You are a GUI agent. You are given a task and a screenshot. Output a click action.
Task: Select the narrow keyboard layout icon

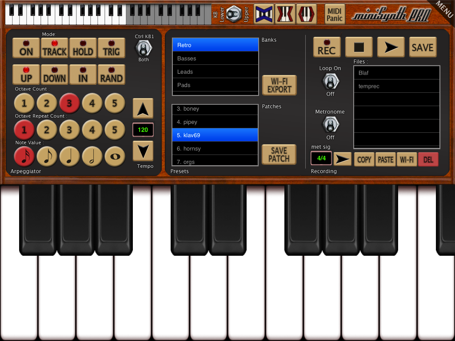[x=285, y=14]
